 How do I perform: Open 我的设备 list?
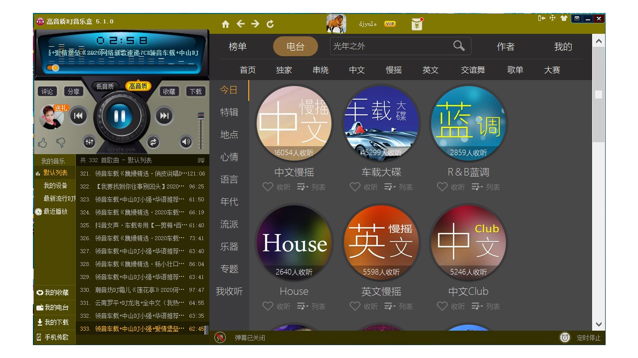pyautogui.click(x=54, y=185)
